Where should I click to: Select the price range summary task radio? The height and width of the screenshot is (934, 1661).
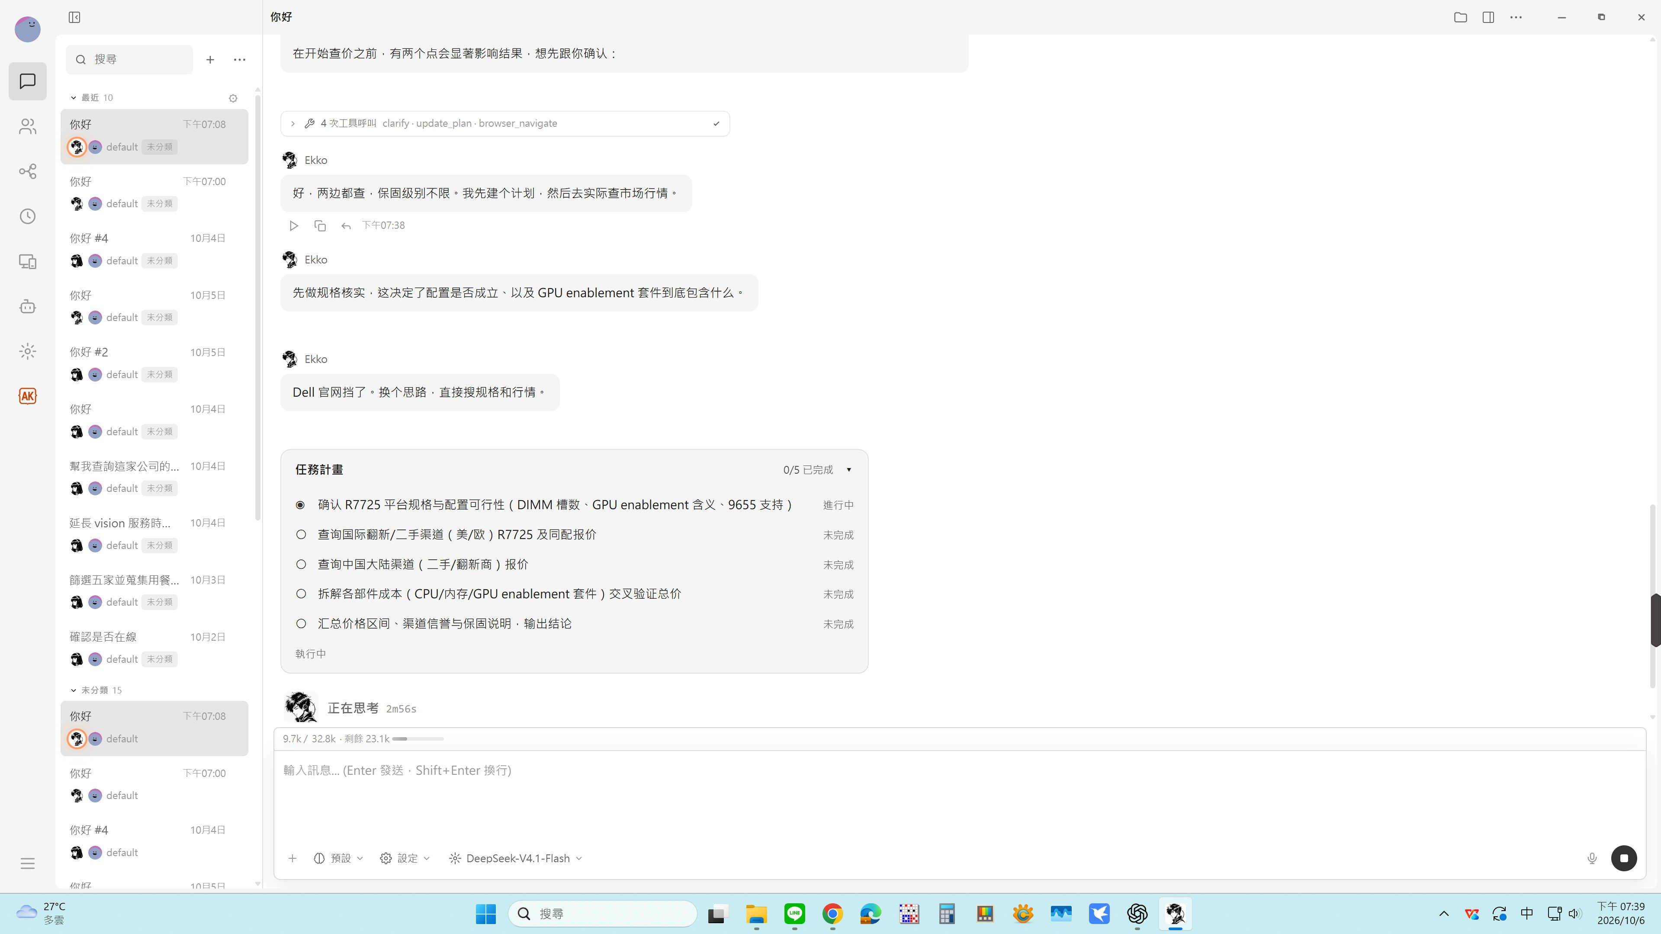[x=301, y=623]
